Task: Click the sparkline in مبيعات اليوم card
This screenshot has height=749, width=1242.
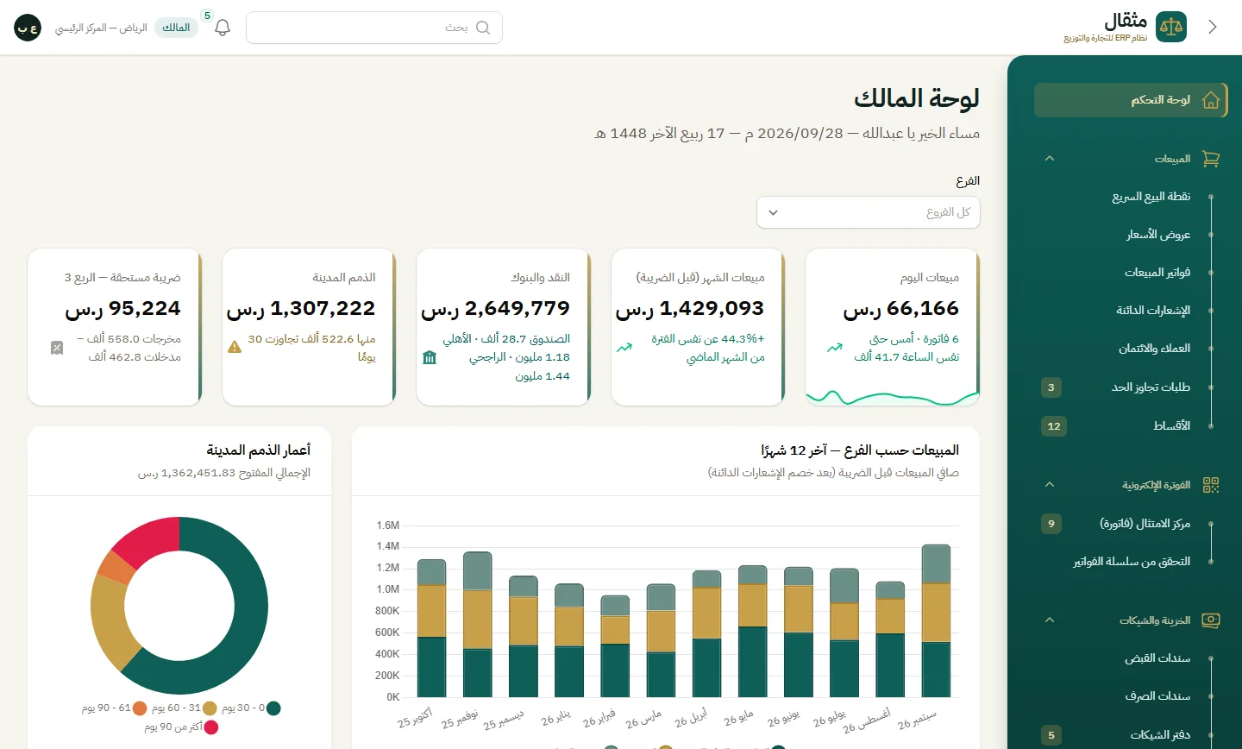Action: pyautogui.click(x=893, y=398)
